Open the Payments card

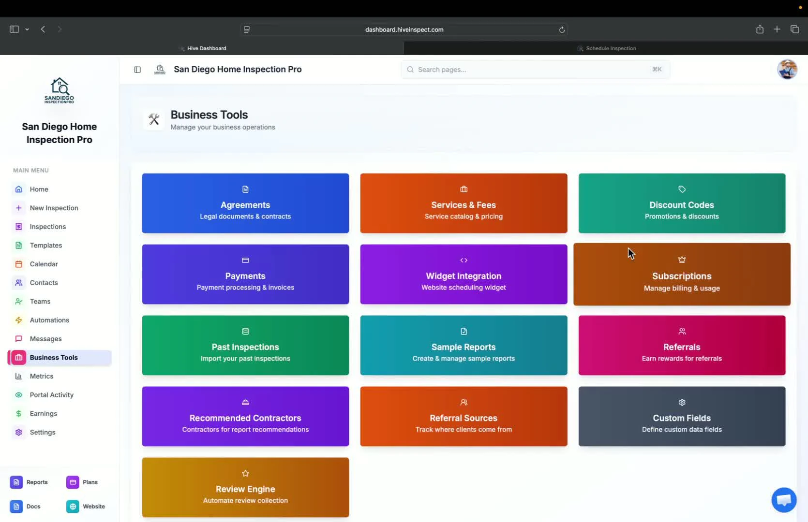click(245, 275)
